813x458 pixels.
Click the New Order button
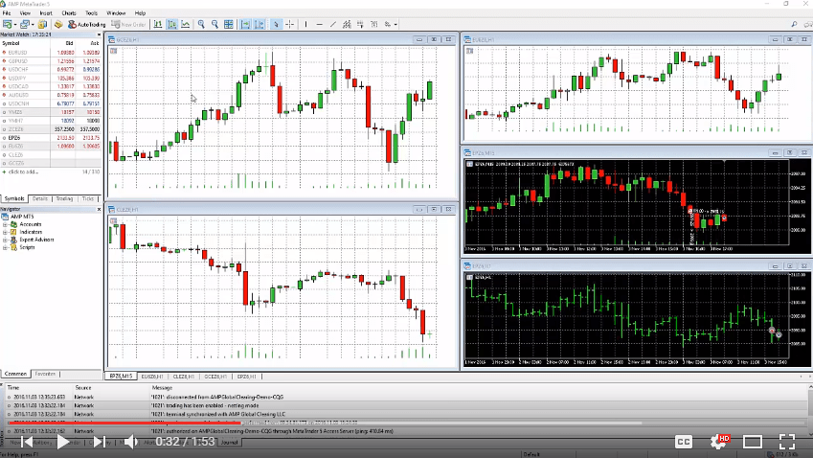coord(128,24)
